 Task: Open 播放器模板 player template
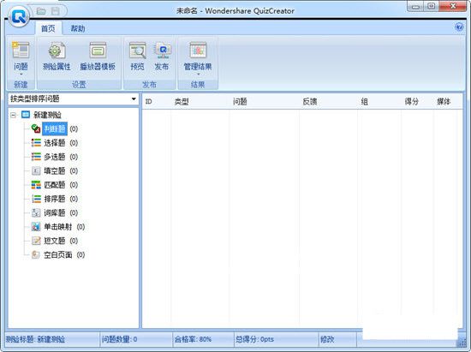click(x=98, y=57)
